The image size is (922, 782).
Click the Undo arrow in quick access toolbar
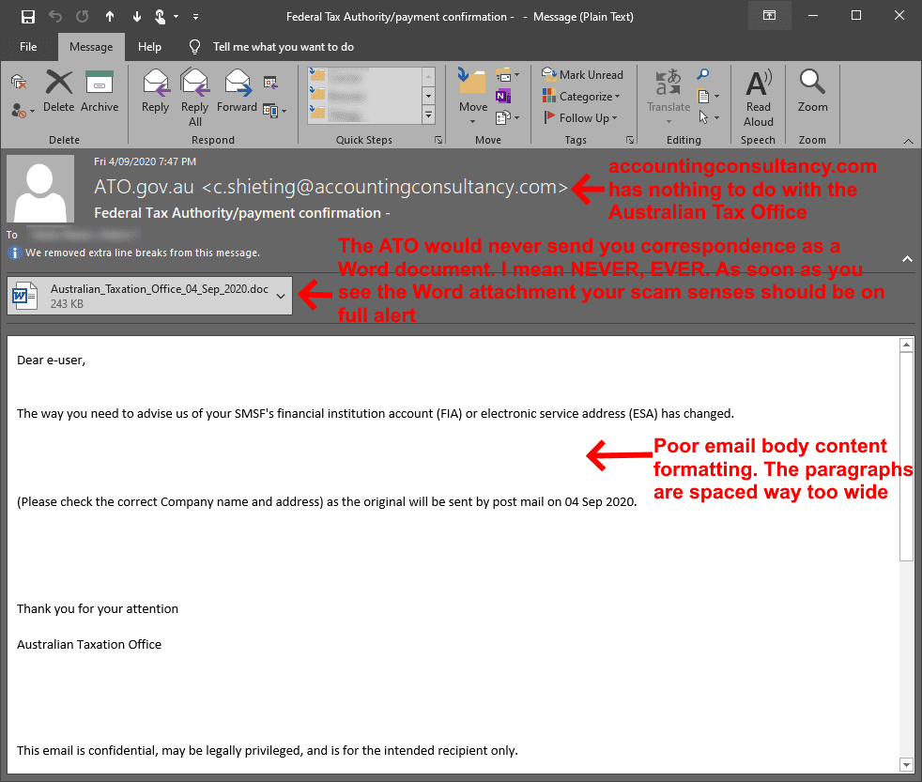pyautogui.click(x=55, y=17)
